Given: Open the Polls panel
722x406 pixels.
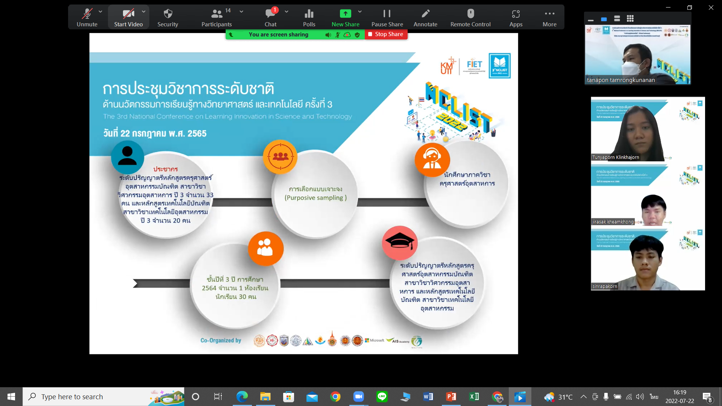Looking at the screenshot, I should 309,17.
